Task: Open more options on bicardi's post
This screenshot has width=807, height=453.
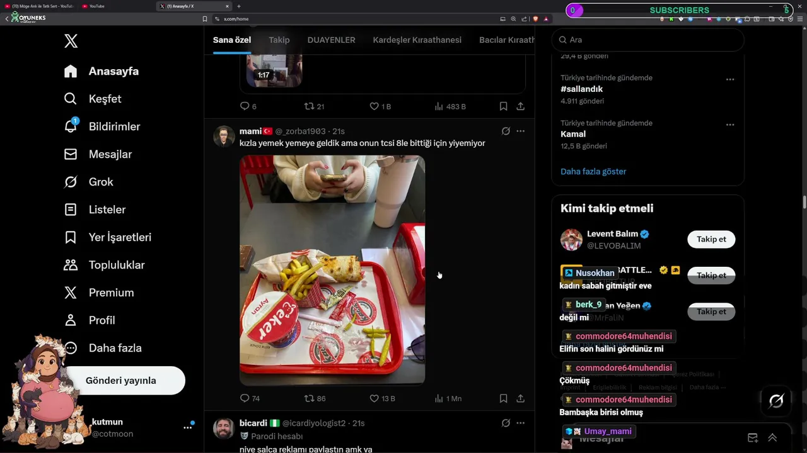Action: pos(521,423)
